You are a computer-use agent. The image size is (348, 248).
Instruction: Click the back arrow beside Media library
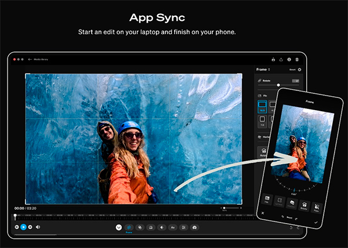coord(30,59)
